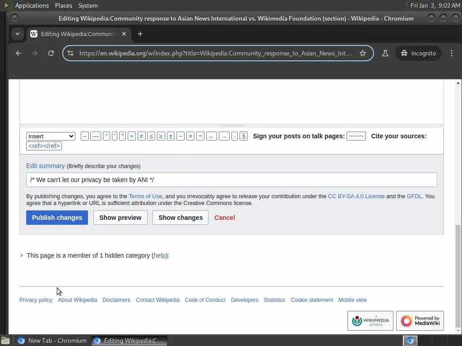Open the Places menu
Screen dimensions: 462x346
pyautogui.click(x=64, y=5)
